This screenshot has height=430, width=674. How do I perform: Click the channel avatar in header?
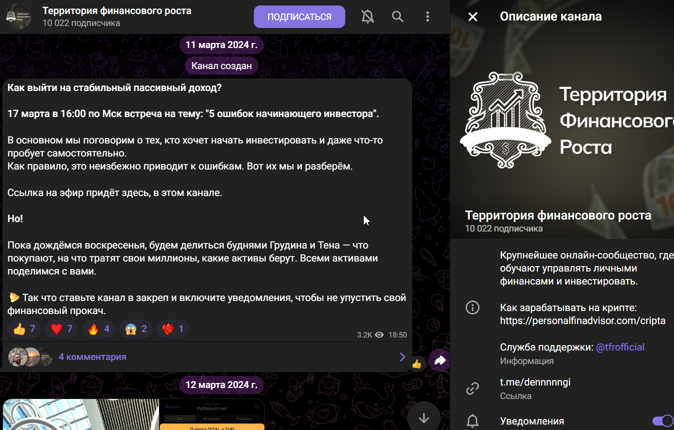(x=18, y=16)
